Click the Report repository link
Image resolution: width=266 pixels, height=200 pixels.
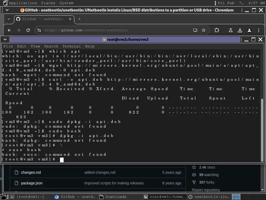(206, 190)
